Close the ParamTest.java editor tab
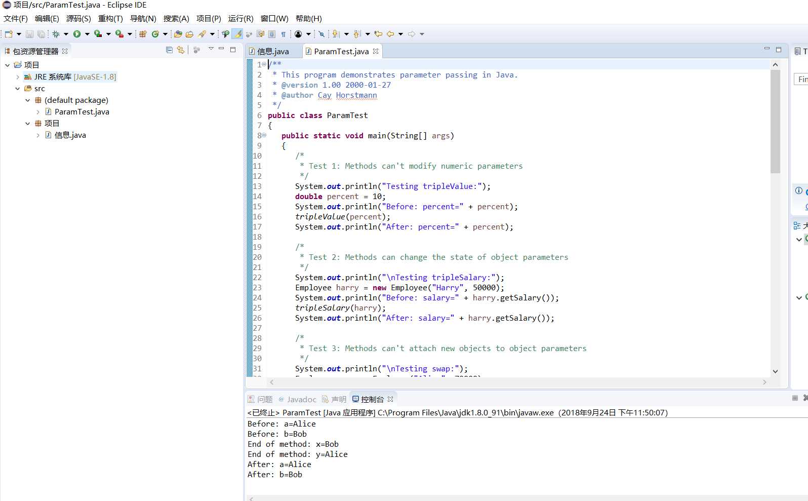The height and width of the screenshot is (501, 808). click(x=376, y=51)
